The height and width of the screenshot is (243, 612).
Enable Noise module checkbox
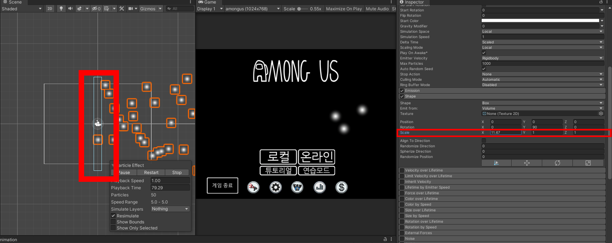click(402, 239)
